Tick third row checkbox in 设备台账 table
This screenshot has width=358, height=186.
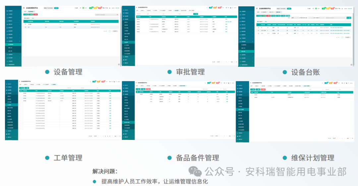[259, 33]
